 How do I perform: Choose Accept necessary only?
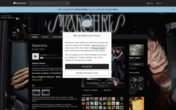point(87,73)
